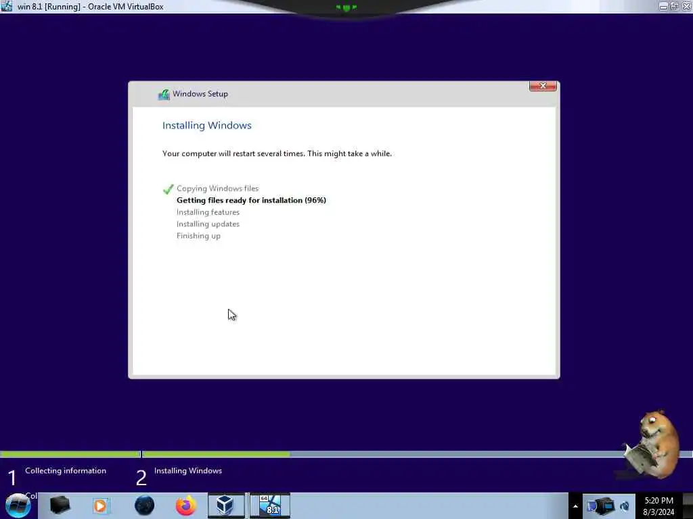Click 'Getting files ready for installation (96%)'
The image size is (693, 519).
[x=251, y=200]
